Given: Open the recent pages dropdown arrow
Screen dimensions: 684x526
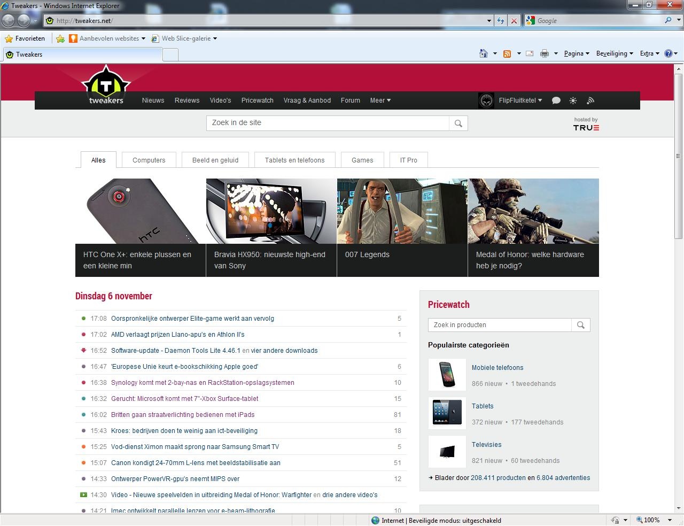Looking at the screenshot, I should (x=35, y=21).
